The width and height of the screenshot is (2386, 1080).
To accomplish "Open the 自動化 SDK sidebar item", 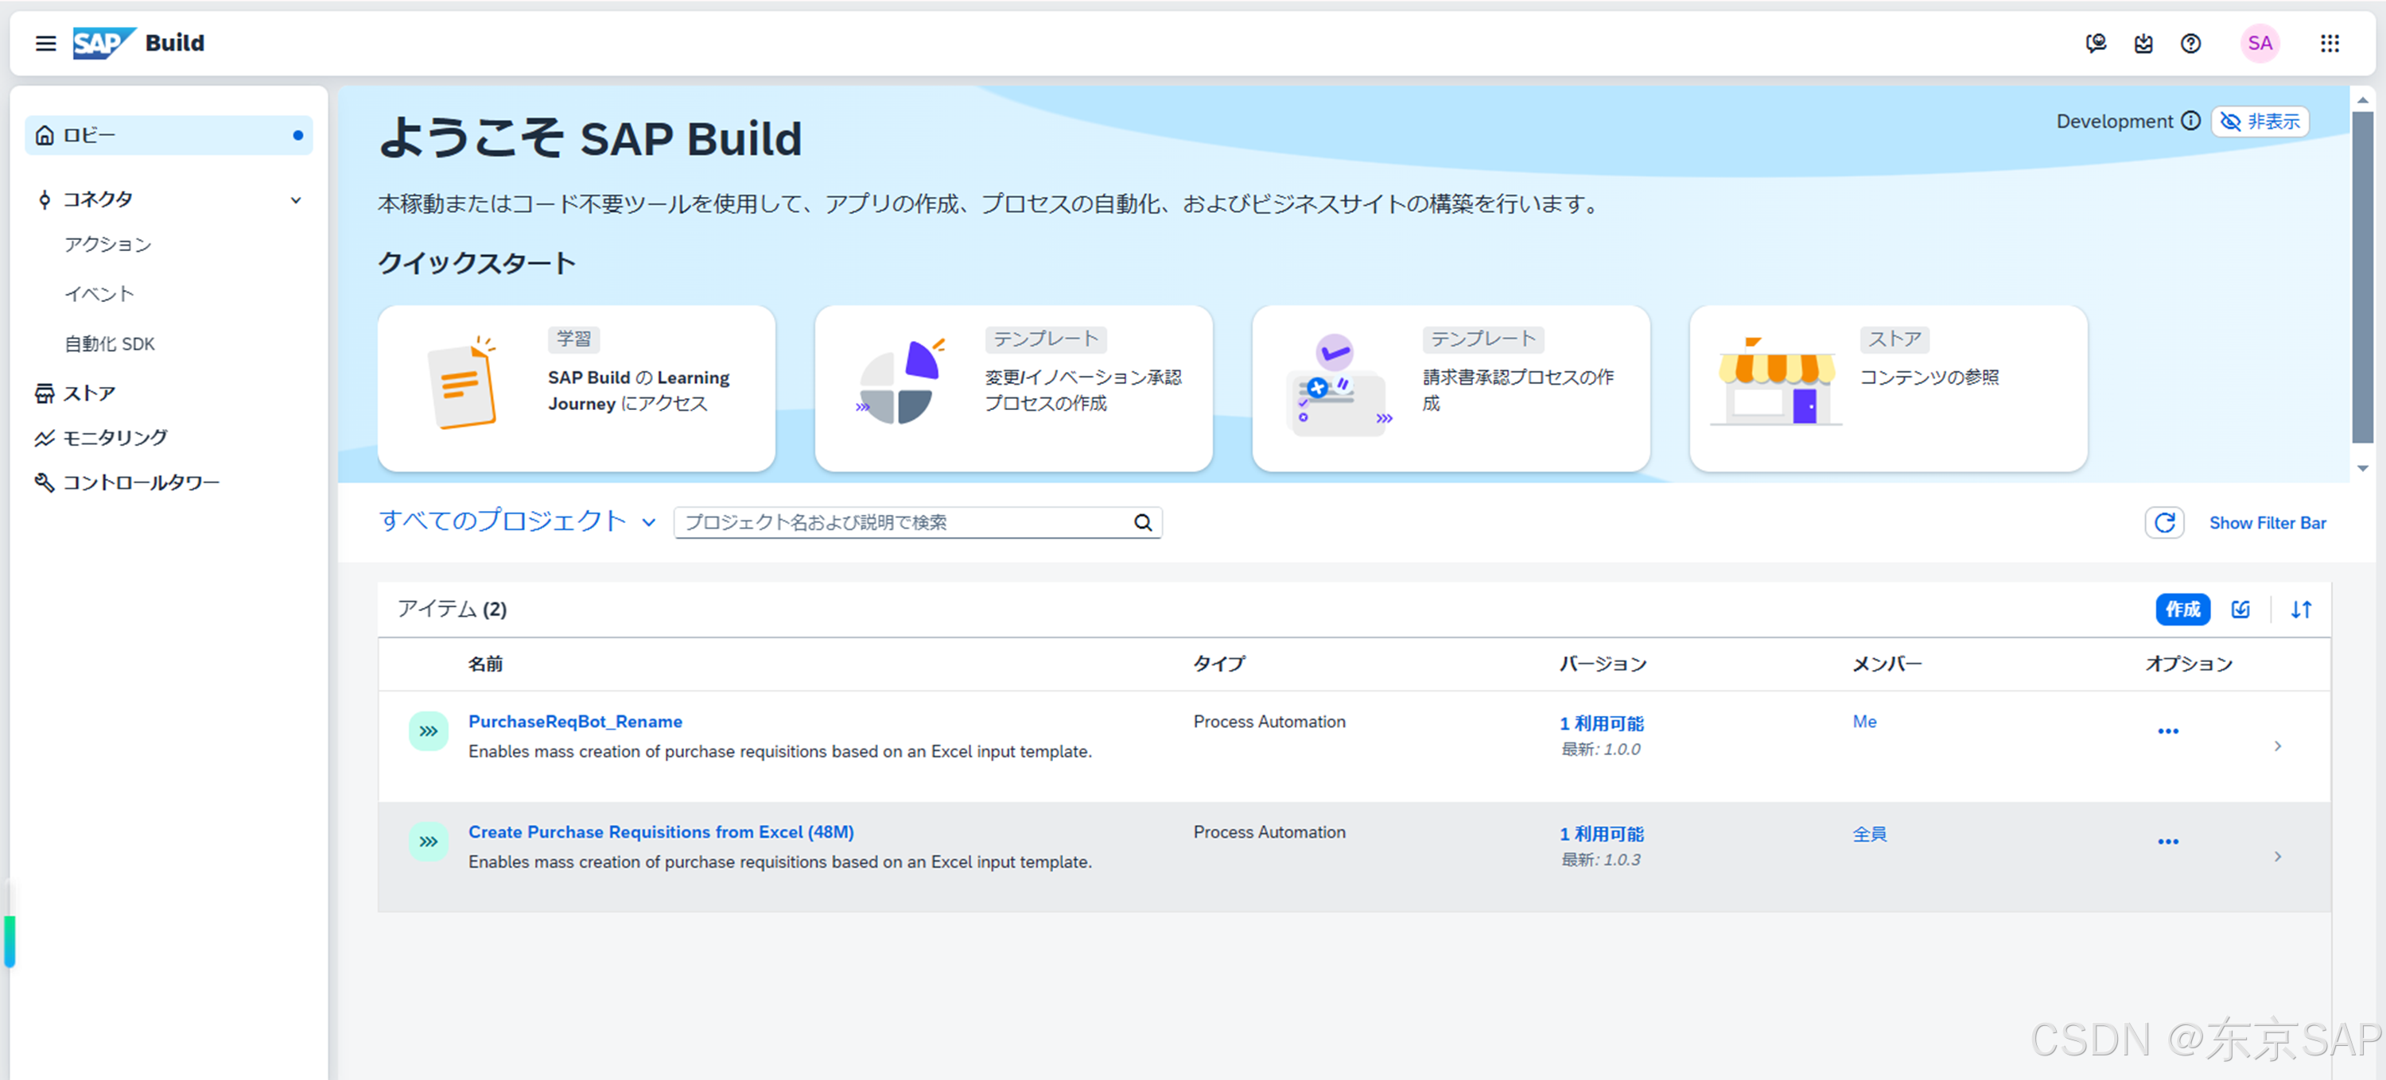I will pos(109,344).
